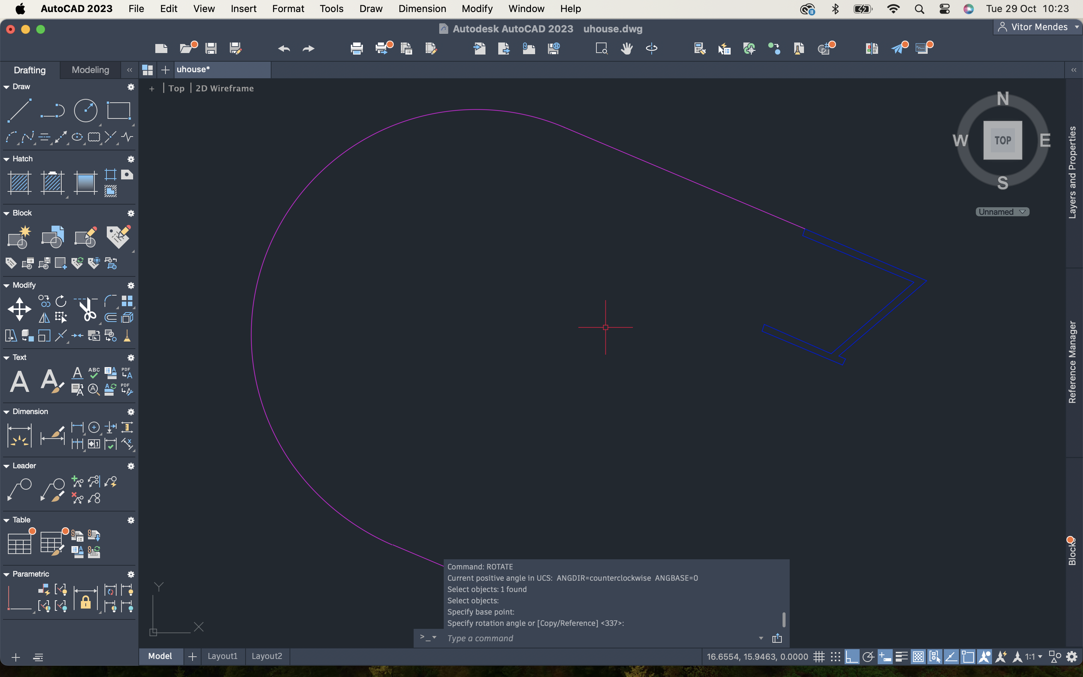Collapse the Dimension panel
The width and height of the screenshot is (1083, 677).
pyautogui.click(x=6, y=411)
